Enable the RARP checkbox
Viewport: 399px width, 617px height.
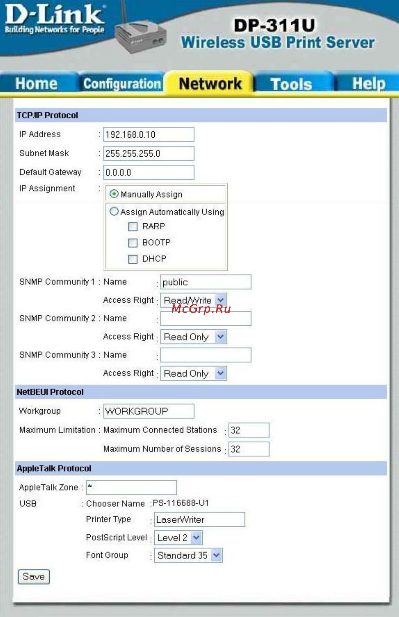coord(133,227)
